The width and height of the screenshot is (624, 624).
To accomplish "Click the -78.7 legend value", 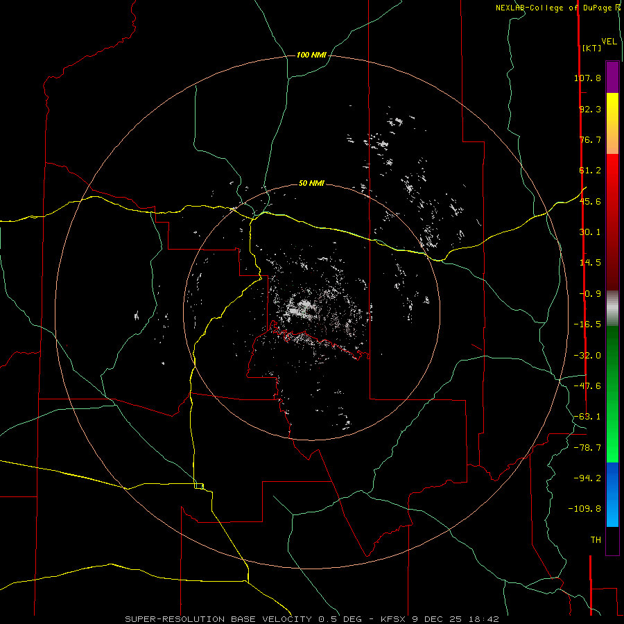I will 587,448.
